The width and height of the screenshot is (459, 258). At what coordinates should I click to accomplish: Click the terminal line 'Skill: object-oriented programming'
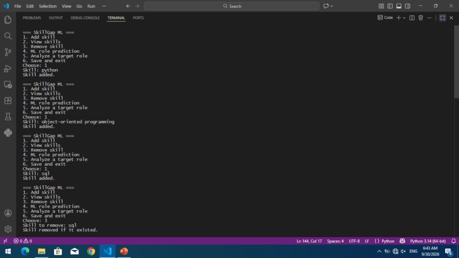(68, 122)
